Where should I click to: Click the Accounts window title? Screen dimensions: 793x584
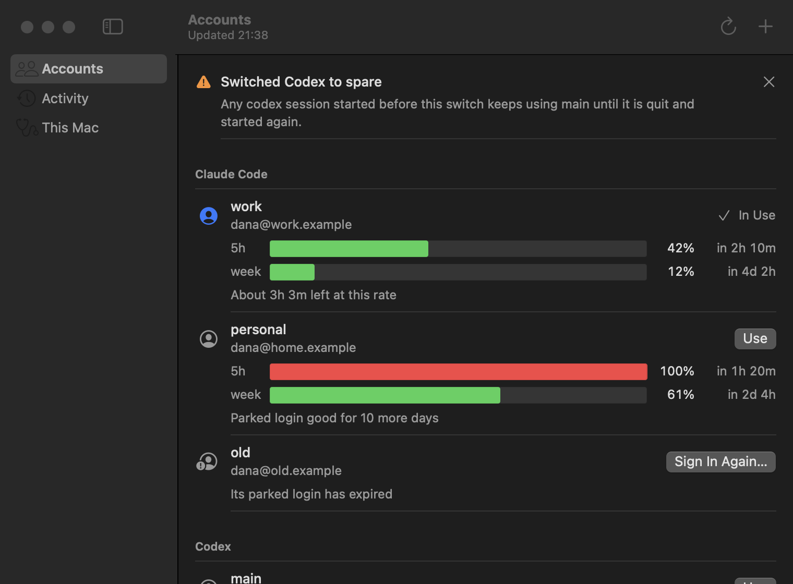point(220,20)
